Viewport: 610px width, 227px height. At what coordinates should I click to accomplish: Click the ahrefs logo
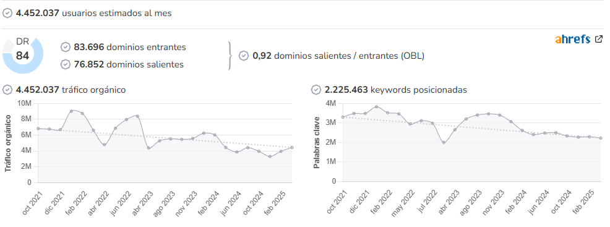[573, 39]
